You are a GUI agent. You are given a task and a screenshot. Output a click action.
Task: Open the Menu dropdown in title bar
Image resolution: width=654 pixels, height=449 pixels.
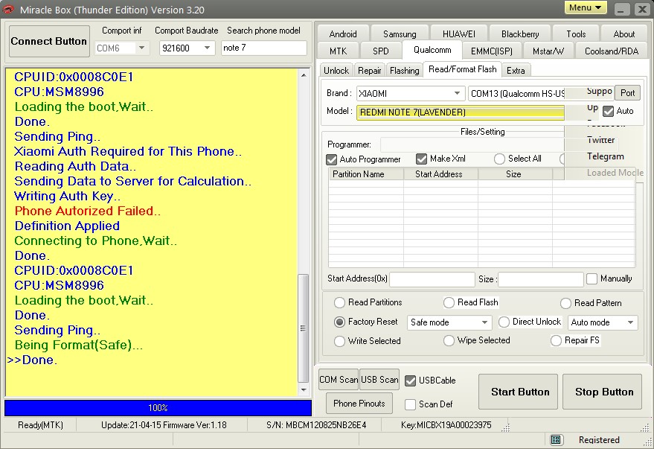pyautogui.click(x=586, y=8)
